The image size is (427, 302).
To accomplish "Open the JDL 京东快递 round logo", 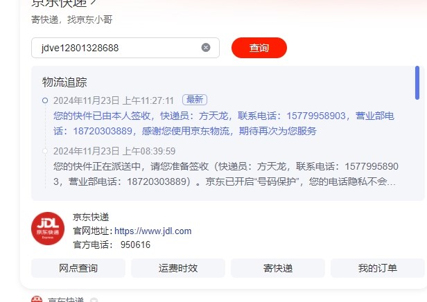I will pyautogui.click(x=48, y=229).
